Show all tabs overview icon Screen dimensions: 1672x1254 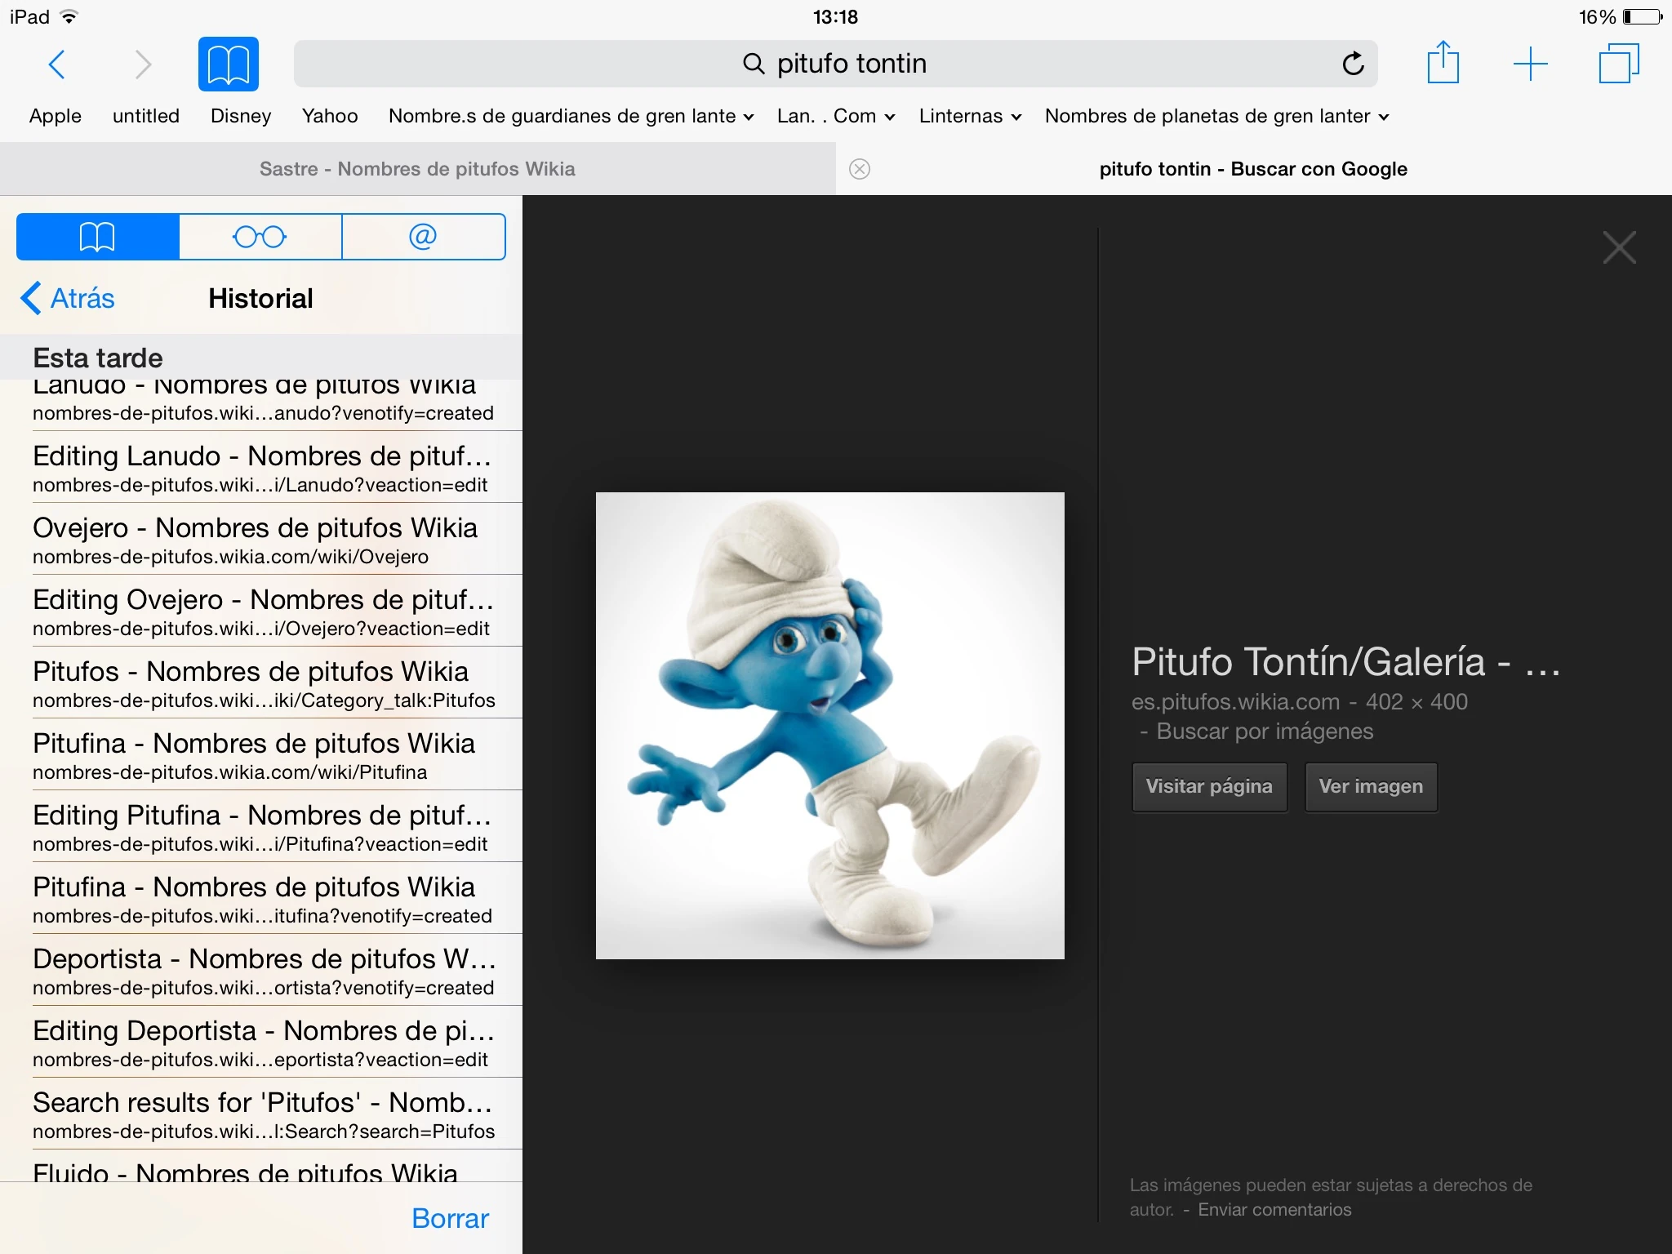[x=1618, y=64]
